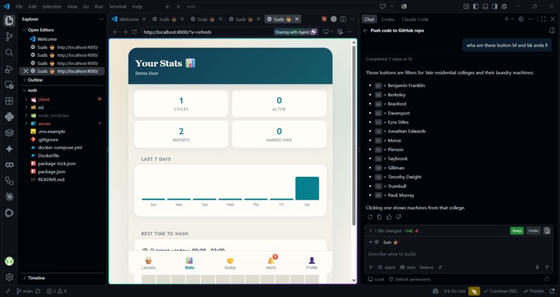
Task: Click the ChatGPT Codex icon in editor toolbar
Action: tap(333, 19)
